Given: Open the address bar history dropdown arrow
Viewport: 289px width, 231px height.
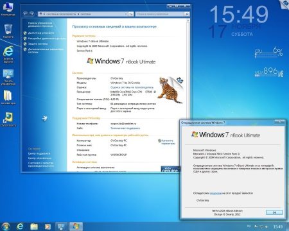Looking at the screenshot, I should click(126, 14).
